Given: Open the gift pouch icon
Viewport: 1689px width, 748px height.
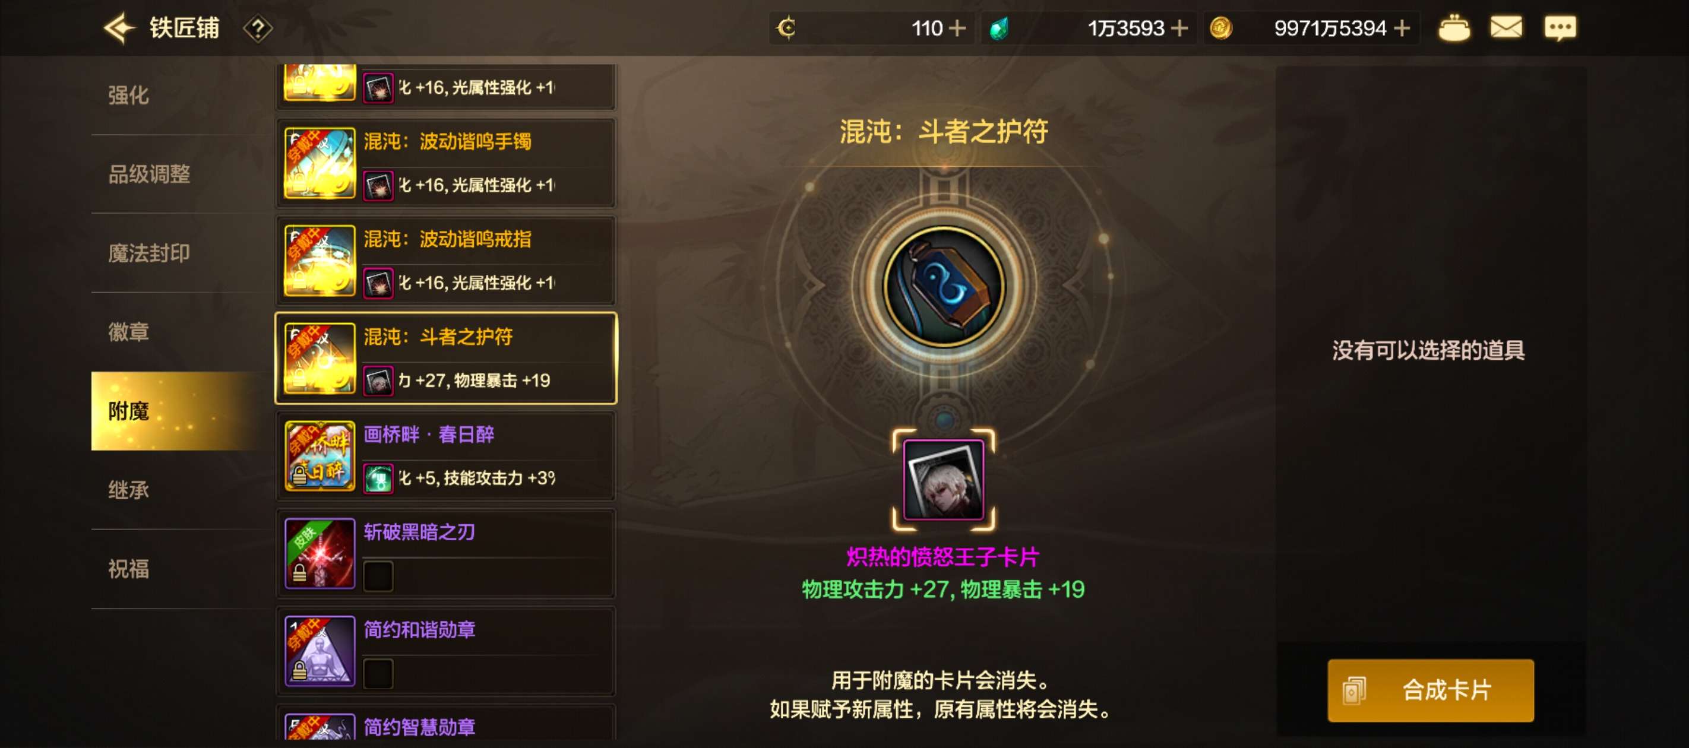Looking at the screenshot, I should [1453, 28].
